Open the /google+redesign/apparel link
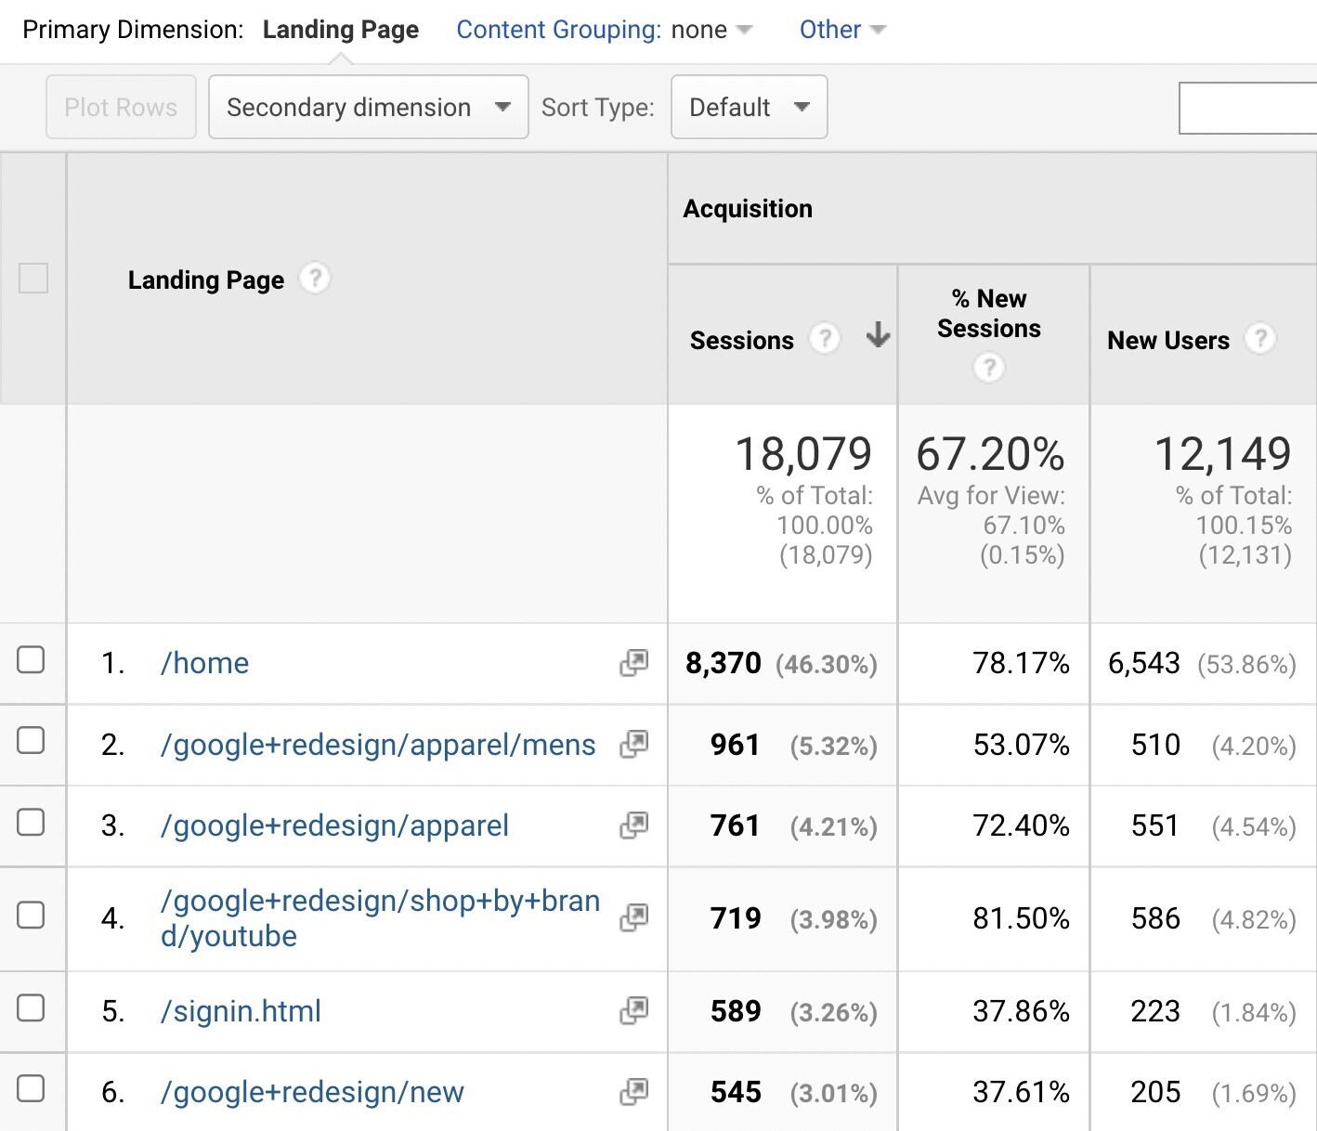The width and height of the screenshot is (1317, 1131). tap(334, 825)
